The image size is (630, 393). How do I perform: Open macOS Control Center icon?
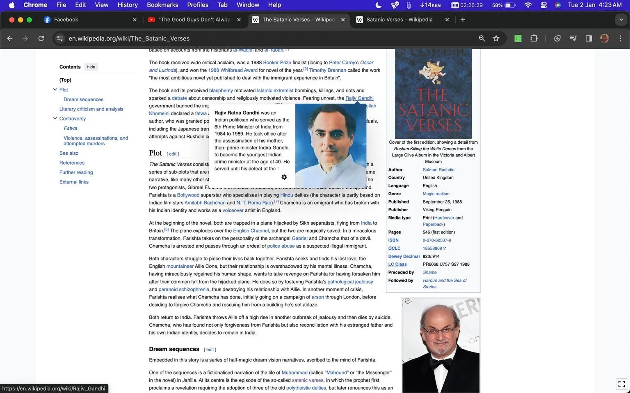point(543,5)
